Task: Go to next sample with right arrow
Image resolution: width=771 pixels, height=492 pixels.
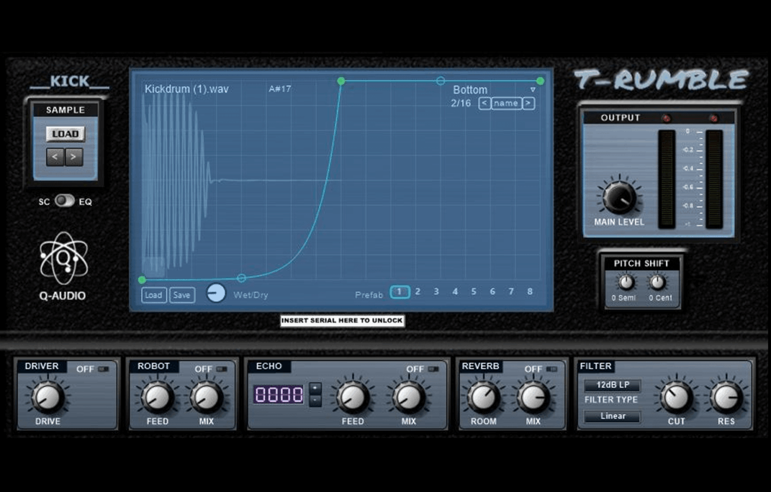Action: [x=74, y=157]
